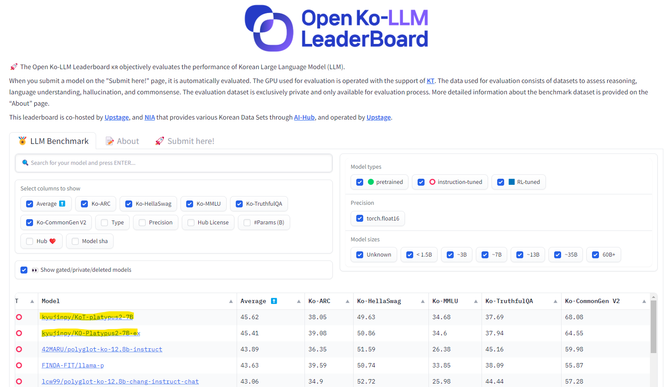
Task: Uncheck the Ko-ARC column checkbox
Action: pyautogui.click(x=84, y=204)
